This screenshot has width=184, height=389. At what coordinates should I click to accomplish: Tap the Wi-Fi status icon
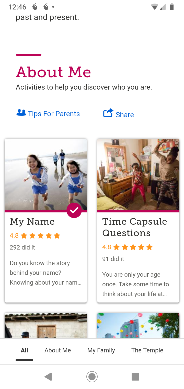154,7
